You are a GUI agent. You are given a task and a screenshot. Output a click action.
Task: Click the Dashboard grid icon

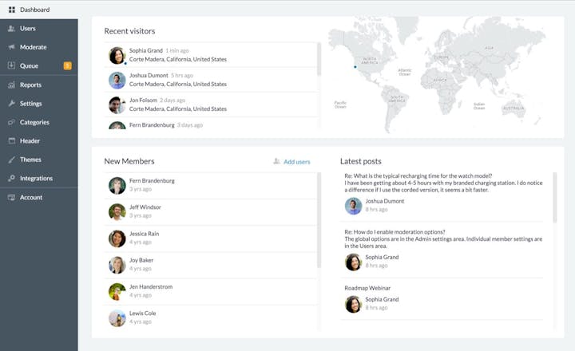(11, 10)
